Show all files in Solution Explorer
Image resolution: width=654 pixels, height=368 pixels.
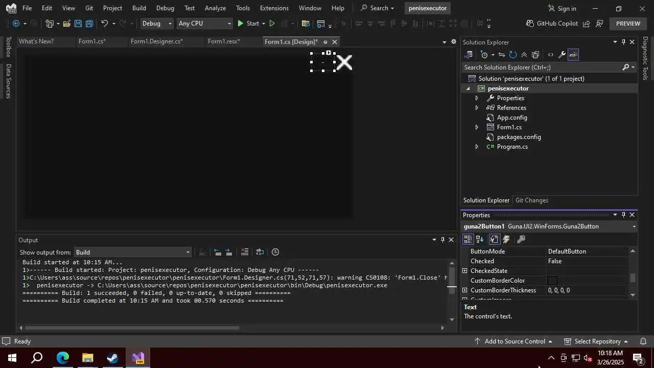point(535,55)
